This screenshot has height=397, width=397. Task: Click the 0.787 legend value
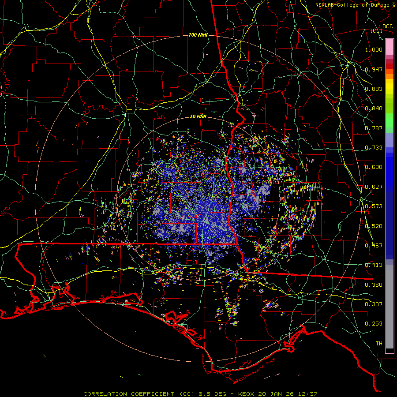374,128
